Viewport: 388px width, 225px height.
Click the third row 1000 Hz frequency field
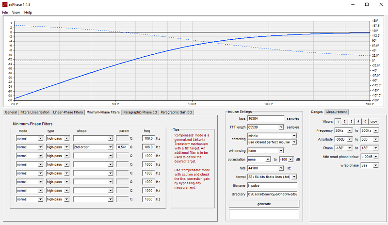point(148,156)
